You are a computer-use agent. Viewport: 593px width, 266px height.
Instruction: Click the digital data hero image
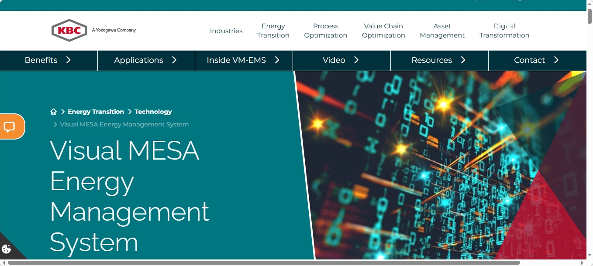[441, 165]
